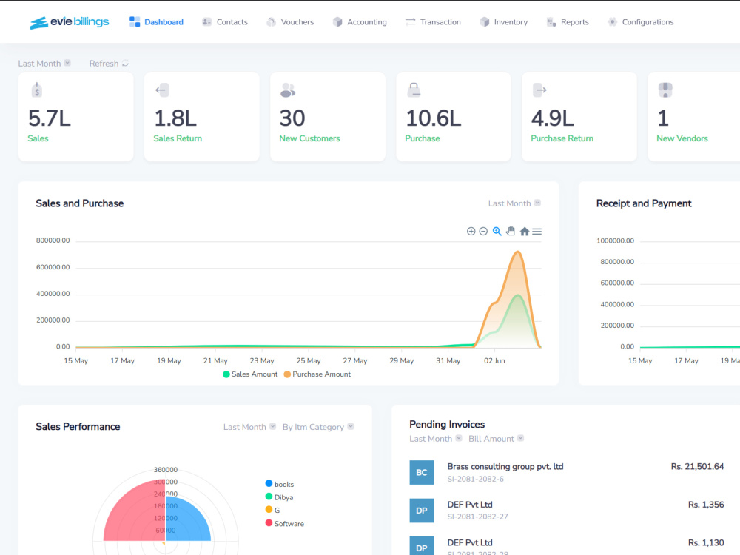
Task: Toggle the Purchase Amount legend series
Action: [x=317, y=374]
